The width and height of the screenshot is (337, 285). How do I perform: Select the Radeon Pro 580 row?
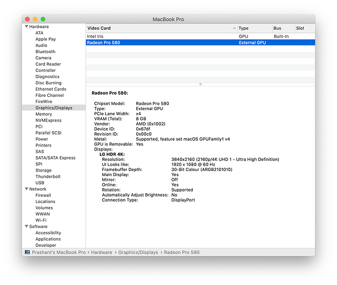point(200,43)
